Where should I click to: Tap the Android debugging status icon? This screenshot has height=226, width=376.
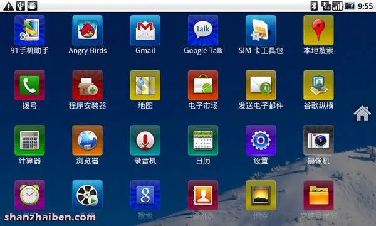(32, 6)
